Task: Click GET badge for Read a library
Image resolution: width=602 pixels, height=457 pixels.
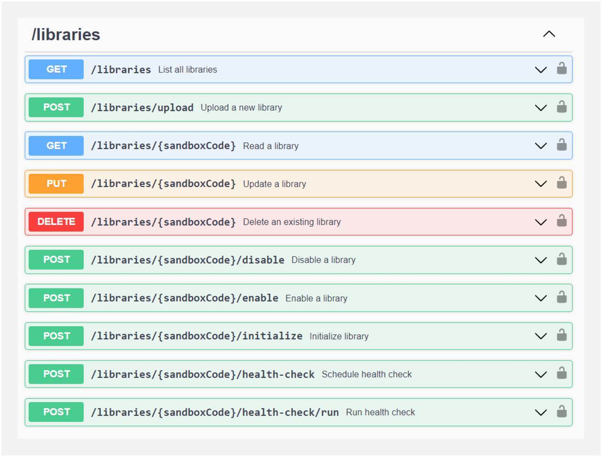Action: tap(56, 146)
